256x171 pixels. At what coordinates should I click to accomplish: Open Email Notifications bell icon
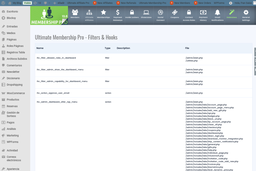pyautogui.click(x=217, y=12)
